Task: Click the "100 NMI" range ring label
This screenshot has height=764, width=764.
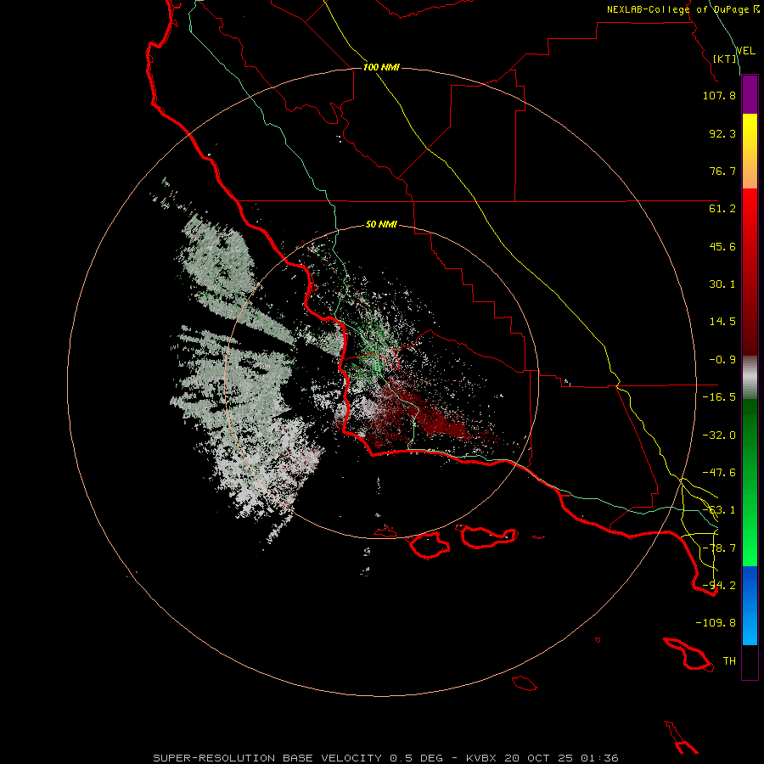Action: [381, 67]
